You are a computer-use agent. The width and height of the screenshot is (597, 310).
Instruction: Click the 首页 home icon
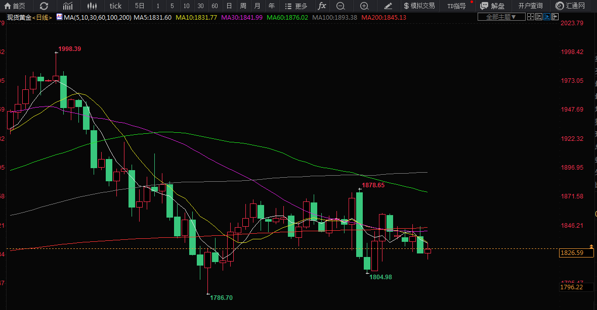click(x=14, y=6)
